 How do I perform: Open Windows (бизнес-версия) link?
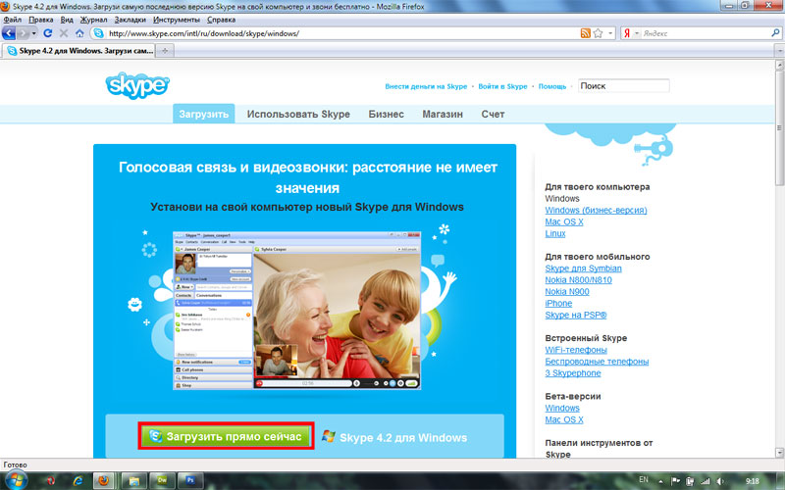point(596,210)
